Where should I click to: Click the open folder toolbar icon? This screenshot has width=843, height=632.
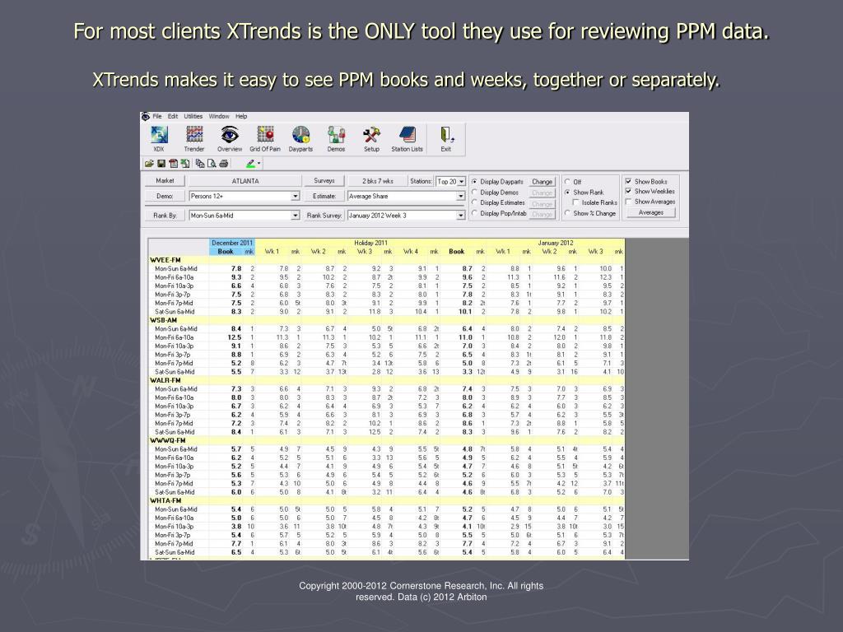tap(149, 164)
